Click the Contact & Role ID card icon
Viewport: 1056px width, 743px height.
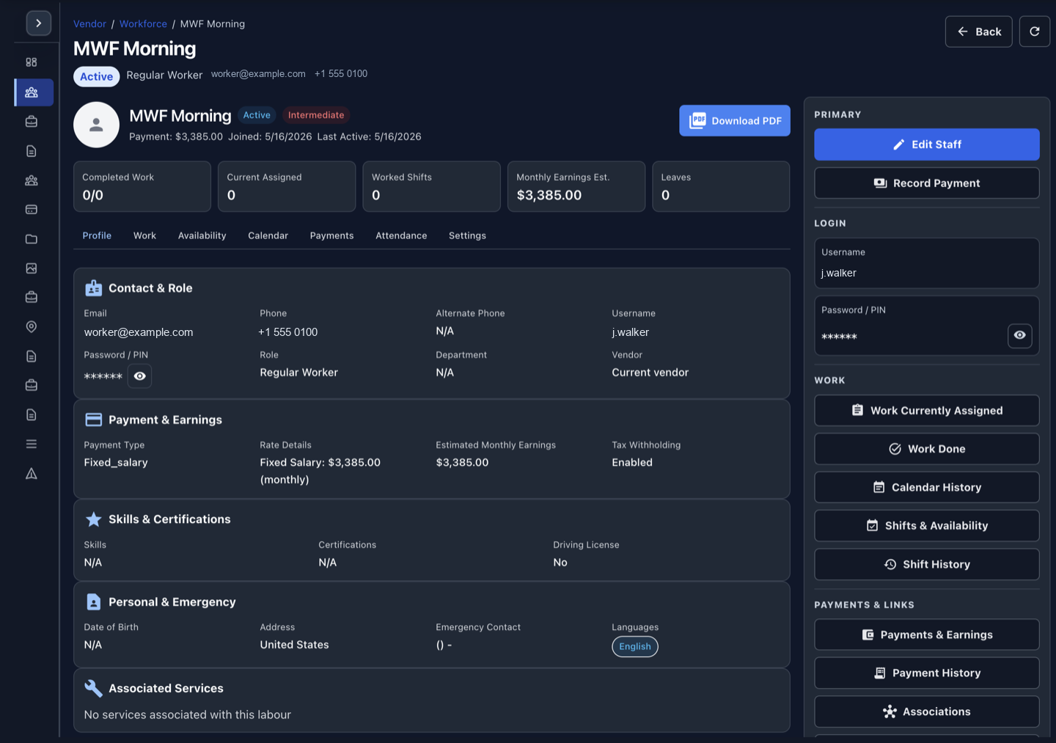tap(94, 288)
